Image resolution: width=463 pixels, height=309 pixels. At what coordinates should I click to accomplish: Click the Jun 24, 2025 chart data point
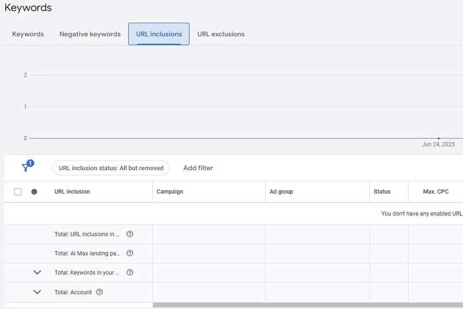tap(438, 138)
